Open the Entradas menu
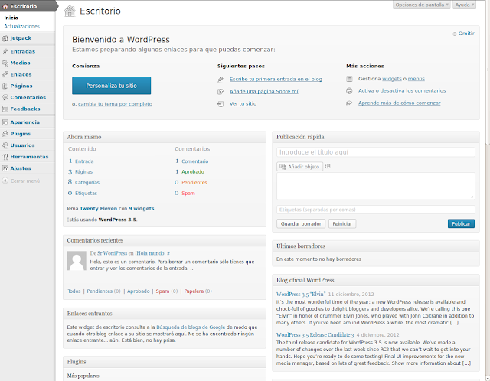The width and height of the screenshot is (490, 381). coord(28,51)
